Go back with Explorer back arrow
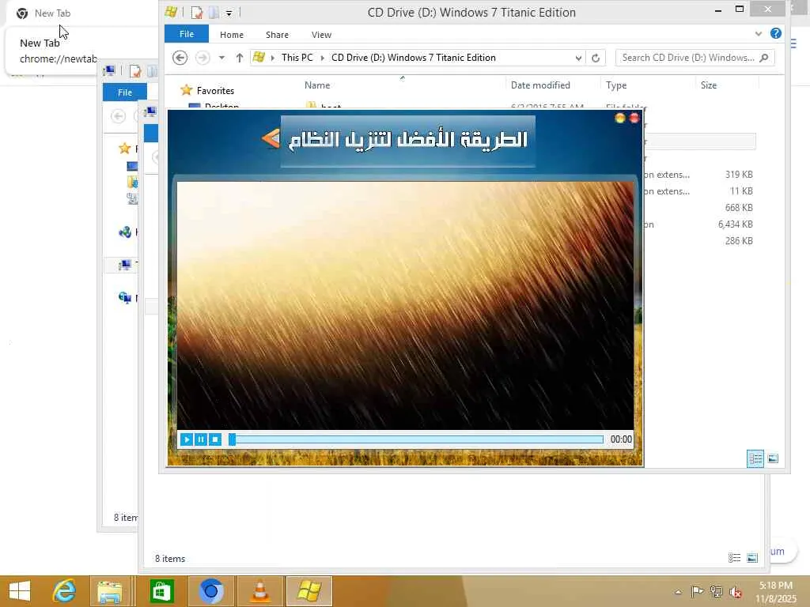810x607 pixels. (180, 57)
